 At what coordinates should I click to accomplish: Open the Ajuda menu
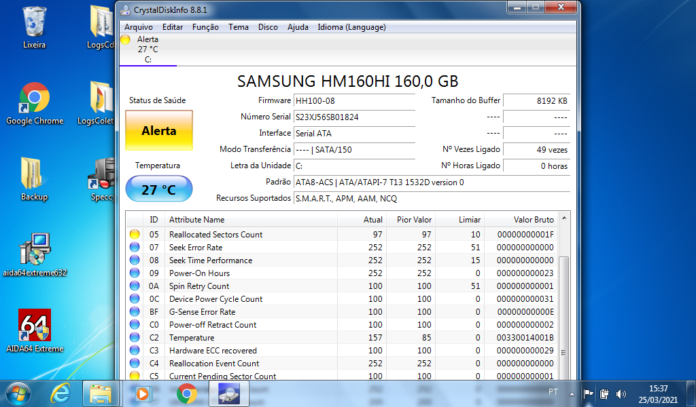298,27
